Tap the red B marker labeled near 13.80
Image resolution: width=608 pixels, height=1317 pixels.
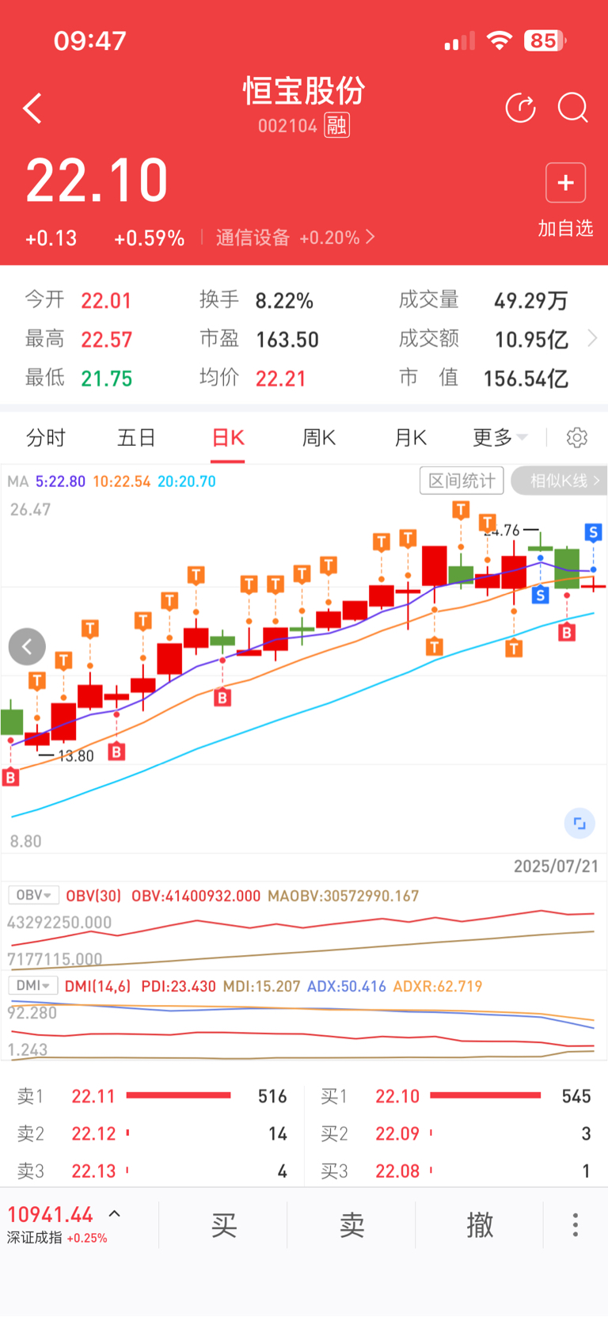116,752
